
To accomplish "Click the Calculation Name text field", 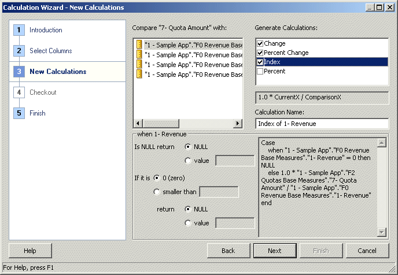I will [x=322, y=124].
